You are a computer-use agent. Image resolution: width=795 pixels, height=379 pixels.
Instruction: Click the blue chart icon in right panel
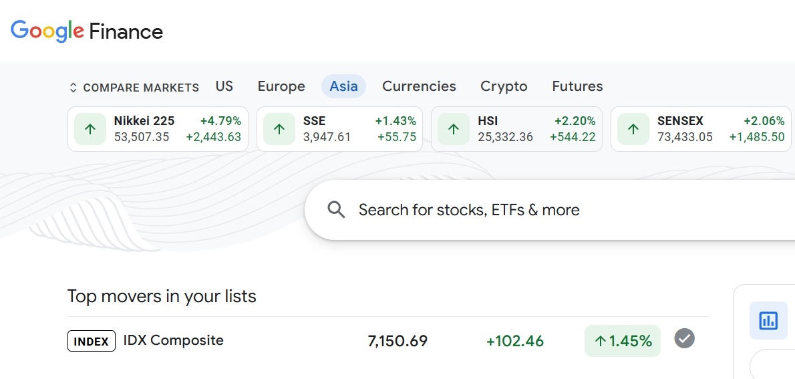[x=768, y=321]
